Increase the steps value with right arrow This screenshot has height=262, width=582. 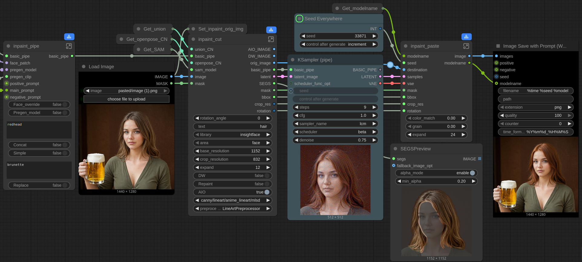374,107
